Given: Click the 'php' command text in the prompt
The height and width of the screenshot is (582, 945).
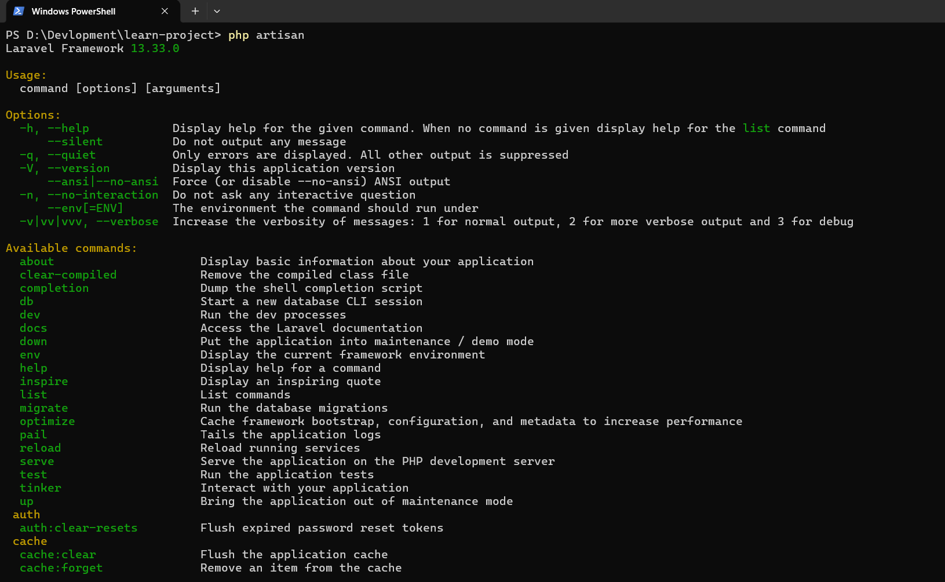Looking at the screenshot, I should coord(239,35).
